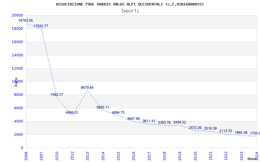
Task: Click the x-axis year 2012
Action: [72, 156]
